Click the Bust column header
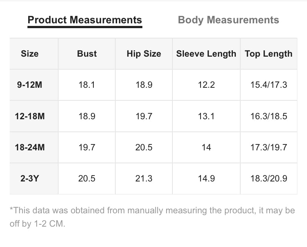 [x=87, y=54]
